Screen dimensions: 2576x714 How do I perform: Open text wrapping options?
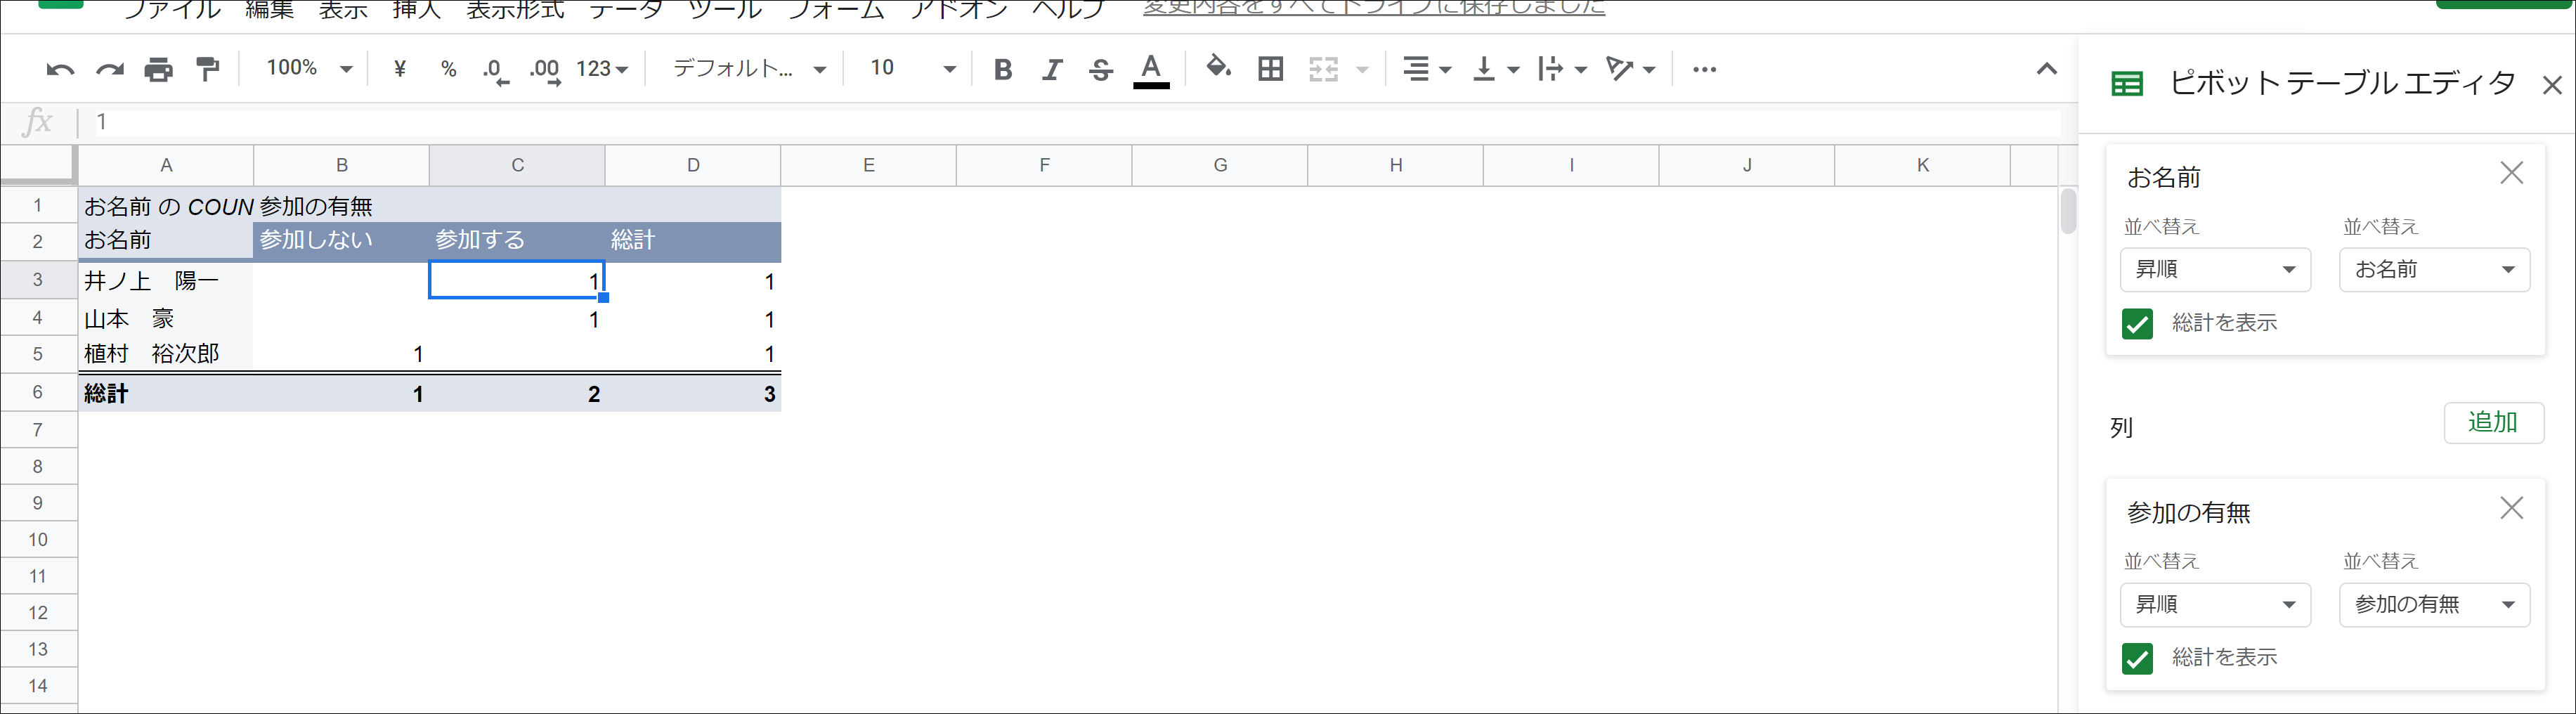coord(1562,69)
